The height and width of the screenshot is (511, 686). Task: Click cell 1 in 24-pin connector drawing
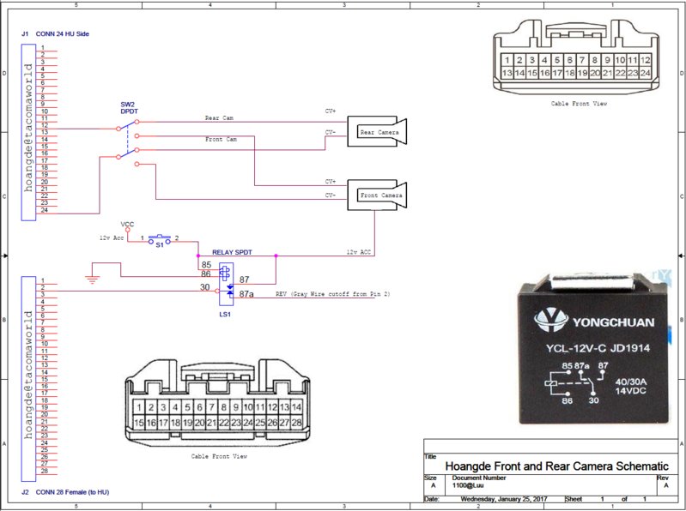tap(507, 60)
